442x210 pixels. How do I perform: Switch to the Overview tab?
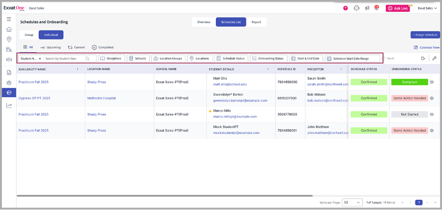[x=204, y=22]
